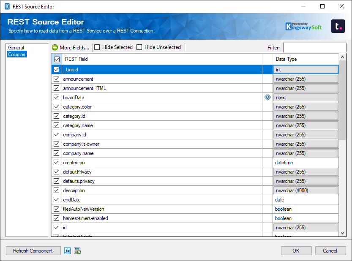Click the Data Type column header

(306, 59)
